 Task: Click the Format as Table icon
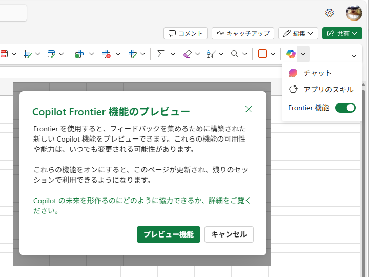(x=28, y=54)
